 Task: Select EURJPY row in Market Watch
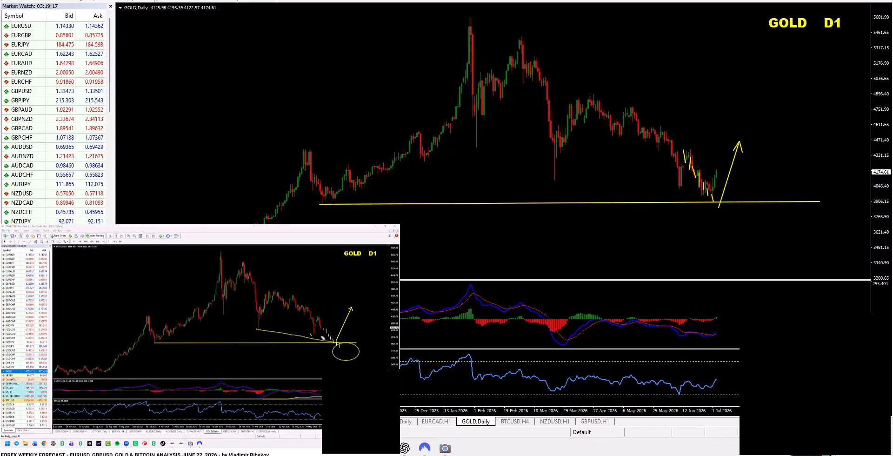[x=53, y=45]
